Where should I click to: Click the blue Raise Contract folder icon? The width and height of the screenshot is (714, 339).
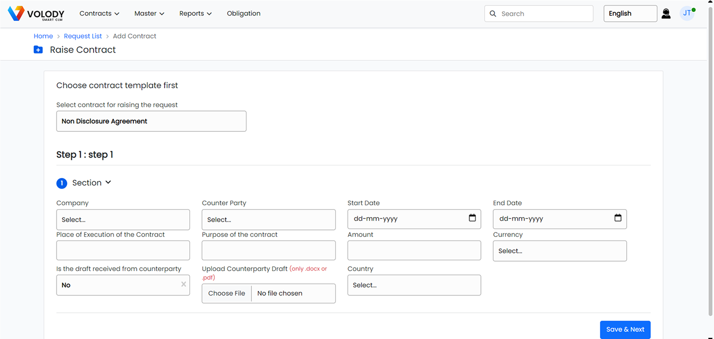38,50
